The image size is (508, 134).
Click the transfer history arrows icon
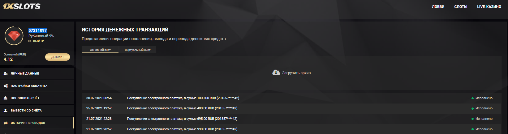[6, 123]
